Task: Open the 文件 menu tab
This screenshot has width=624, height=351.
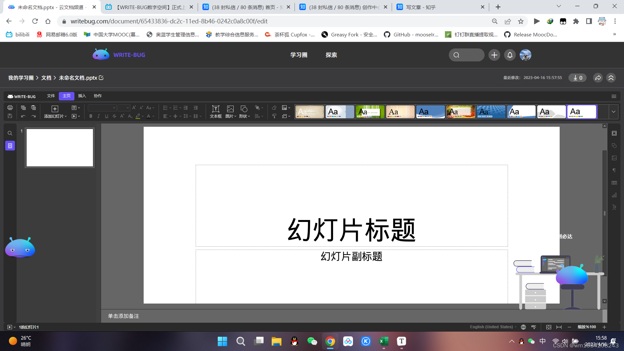Action: [51, 96]
